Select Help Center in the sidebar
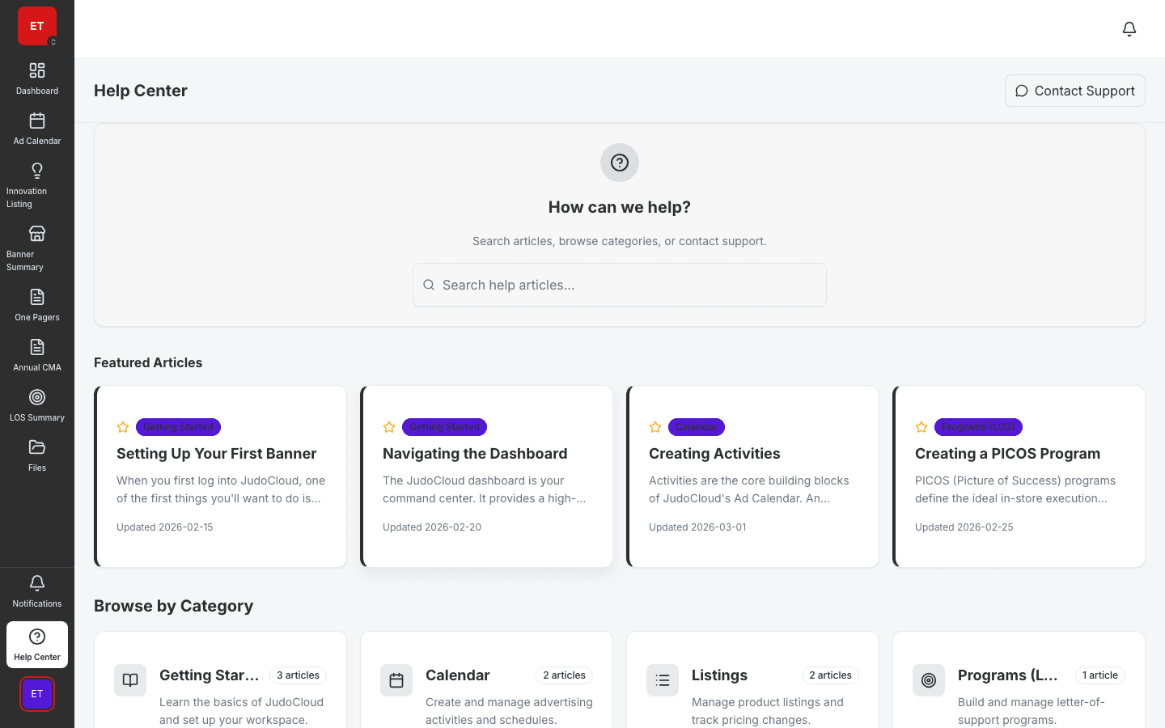1165x728 pixels. point(37,645)
